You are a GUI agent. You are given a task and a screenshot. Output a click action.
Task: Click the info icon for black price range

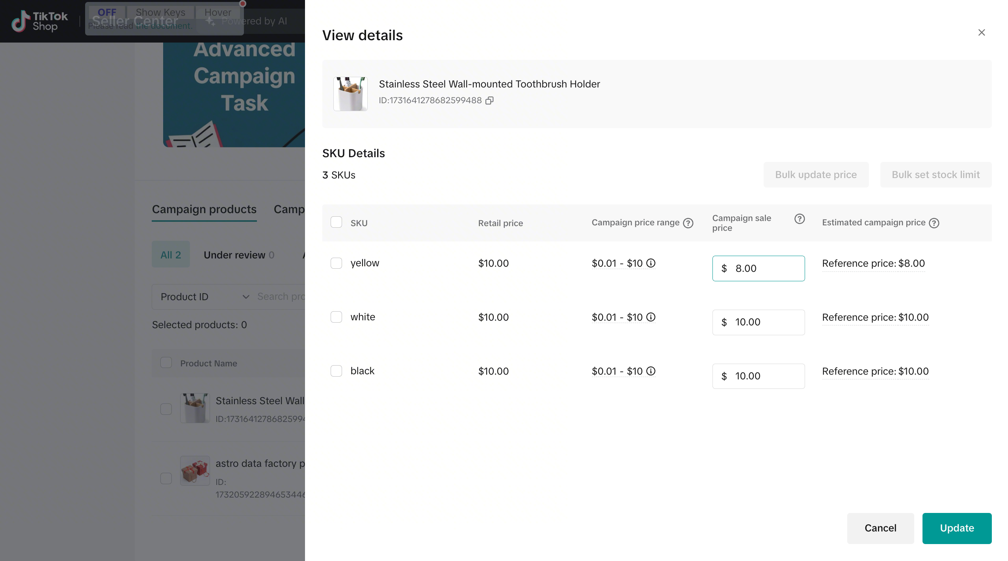point(651,371)
